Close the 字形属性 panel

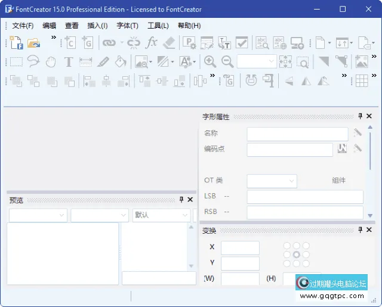click(369, 116)
